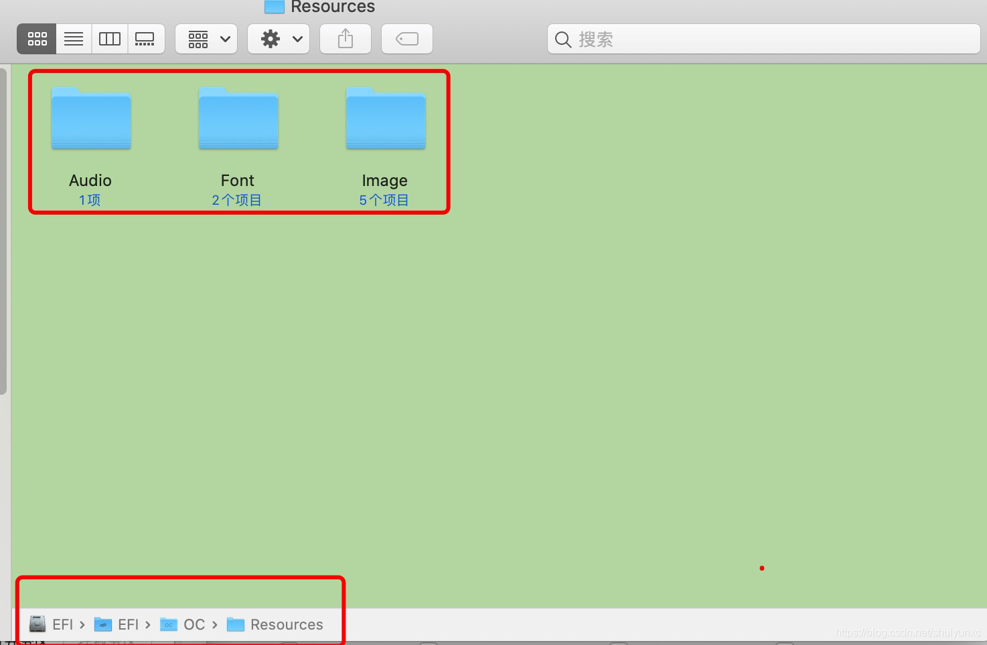Screen dimensions: 987x645
Task: Click the Font folder name label
Action: 238,181
